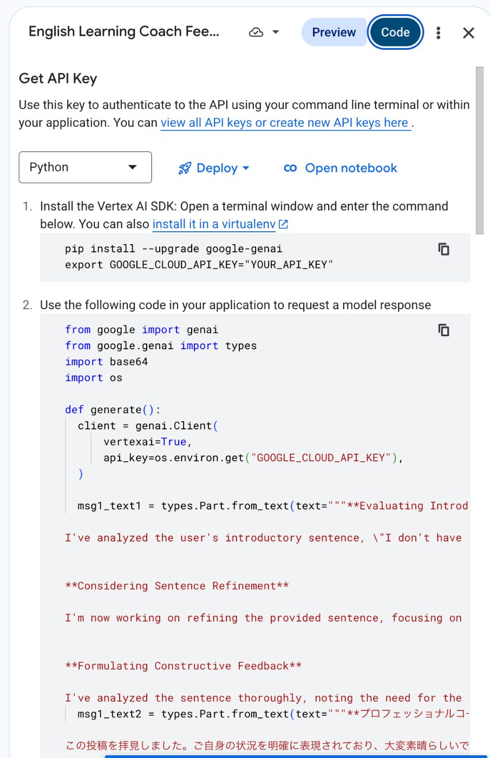490x758 pixels.
Task: Switch to the Preview tab
Action: 334,32
